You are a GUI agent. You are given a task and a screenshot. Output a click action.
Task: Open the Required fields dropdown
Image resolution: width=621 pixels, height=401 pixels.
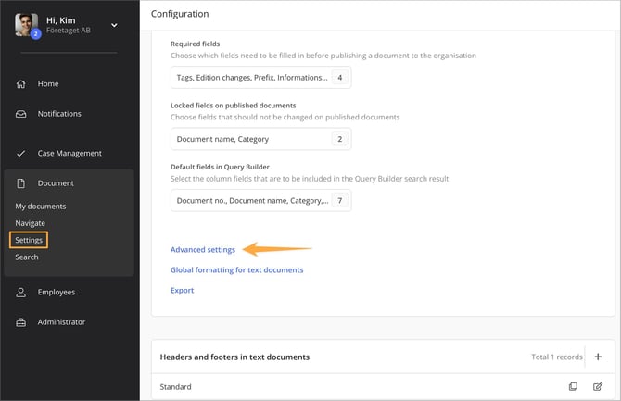[260, 78]
